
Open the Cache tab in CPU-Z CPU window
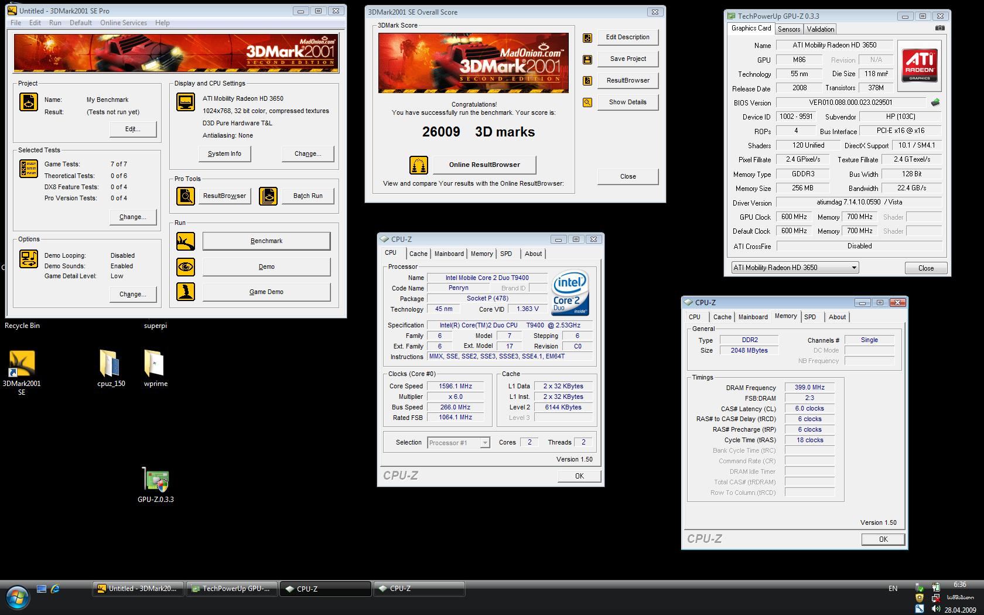click(418, 254)
